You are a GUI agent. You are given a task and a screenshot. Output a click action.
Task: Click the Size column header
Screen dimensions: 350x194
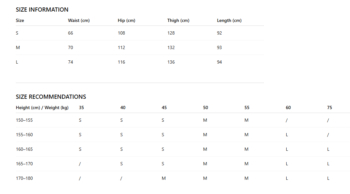pyautogui.click(x=20, y=21)
